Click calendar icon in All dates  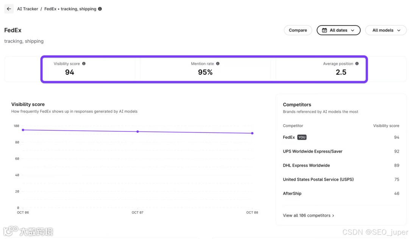[325, 30]
